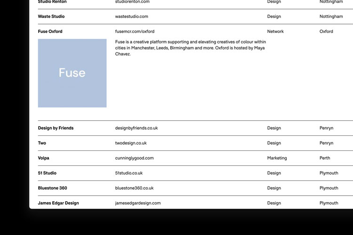Click Penryn location in Design by Friends row
353x235 pixels.
pos(326,128)
